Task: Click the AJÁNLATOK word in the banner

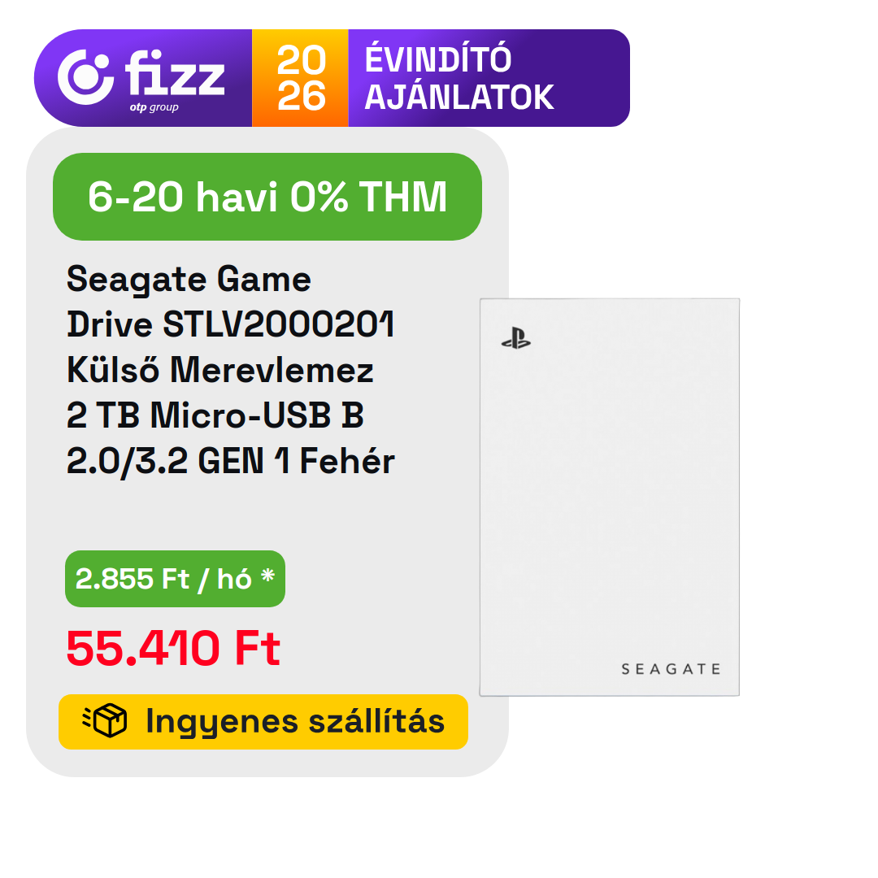Action: [x=459, y=98]
